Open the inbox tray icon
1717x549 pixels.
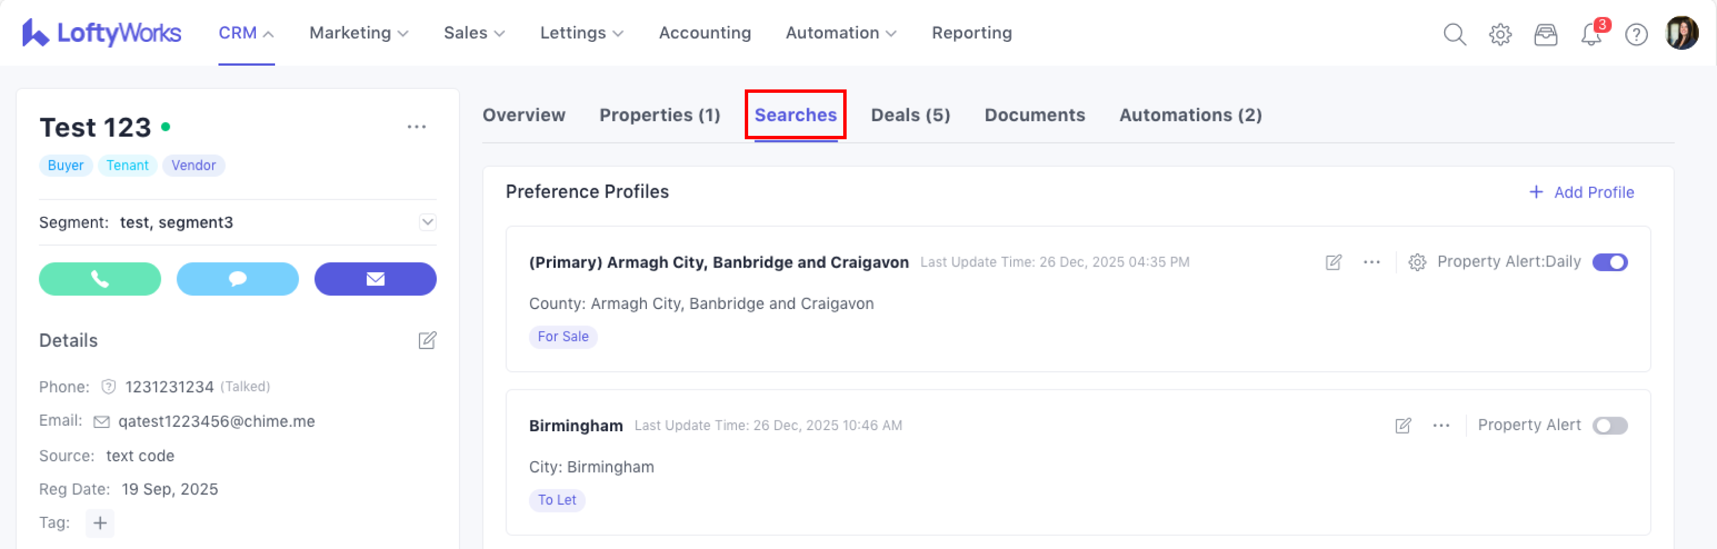pos(1545,33)
